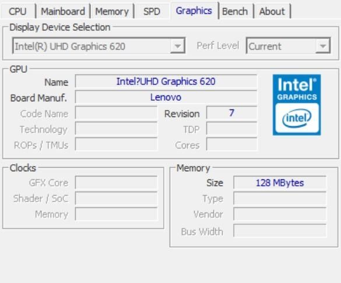Click the empty Code Name field
The height and width of the screenshot is (283, 341).
coord(116,113)
